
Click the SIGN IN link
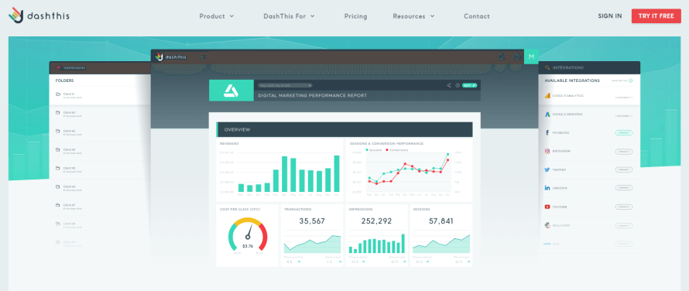coord(609,15)
